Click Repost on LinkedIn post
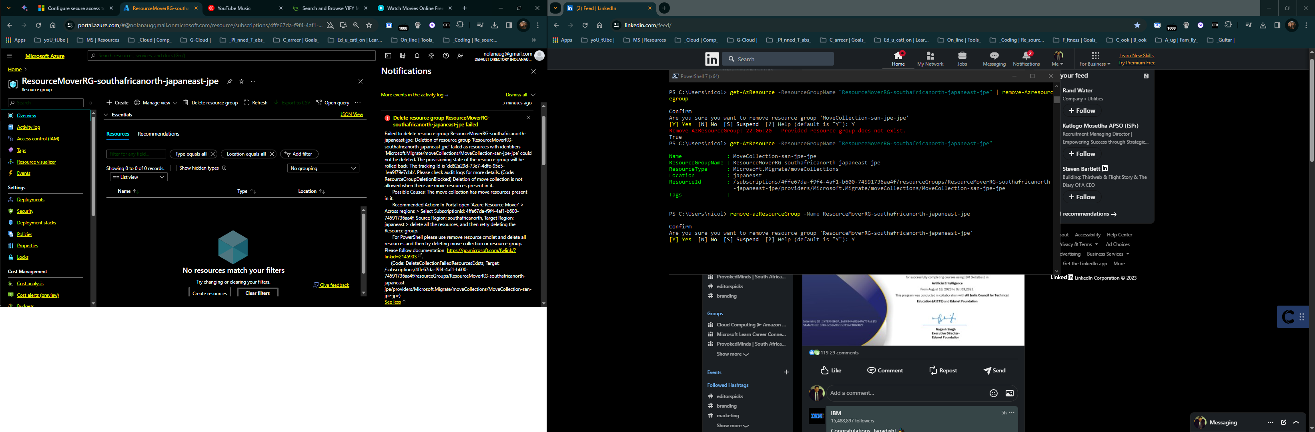1315x432 pixels. (942, 371)
